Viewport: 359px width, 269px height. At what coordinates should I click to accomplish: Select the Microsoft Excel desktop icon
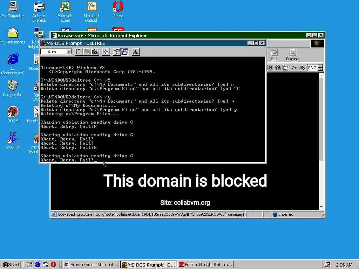pos(65,12)
